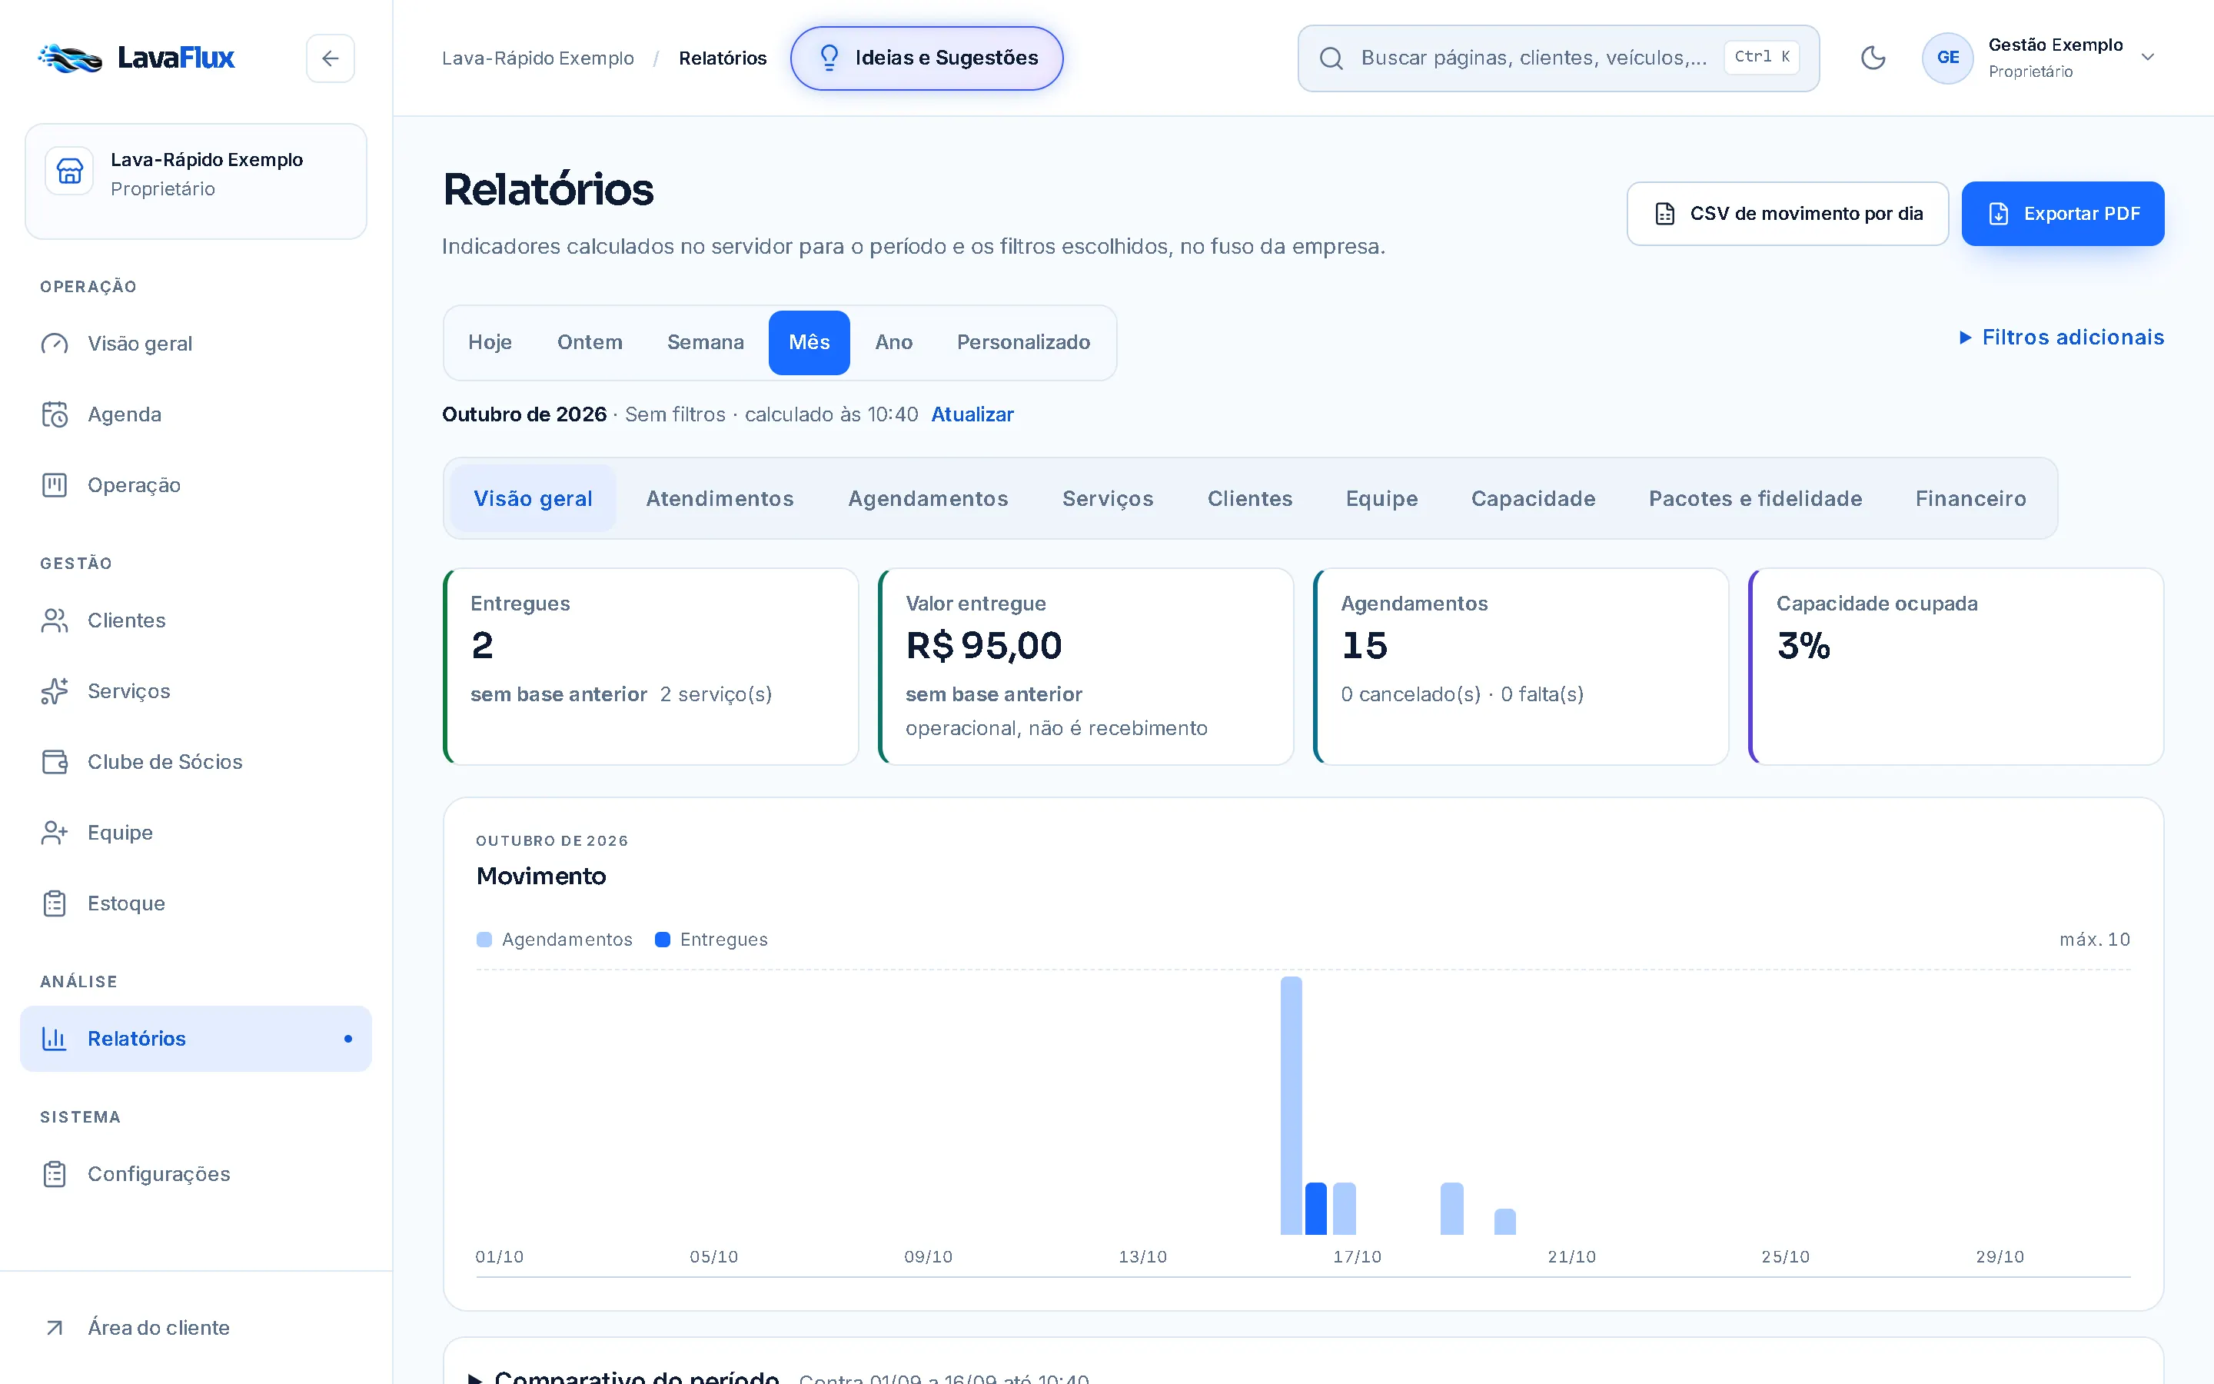Click Lava-Rápido Exemplo breadcrumb
Viewport: 2214px width, 1384px height.
[x=538, y=58]
